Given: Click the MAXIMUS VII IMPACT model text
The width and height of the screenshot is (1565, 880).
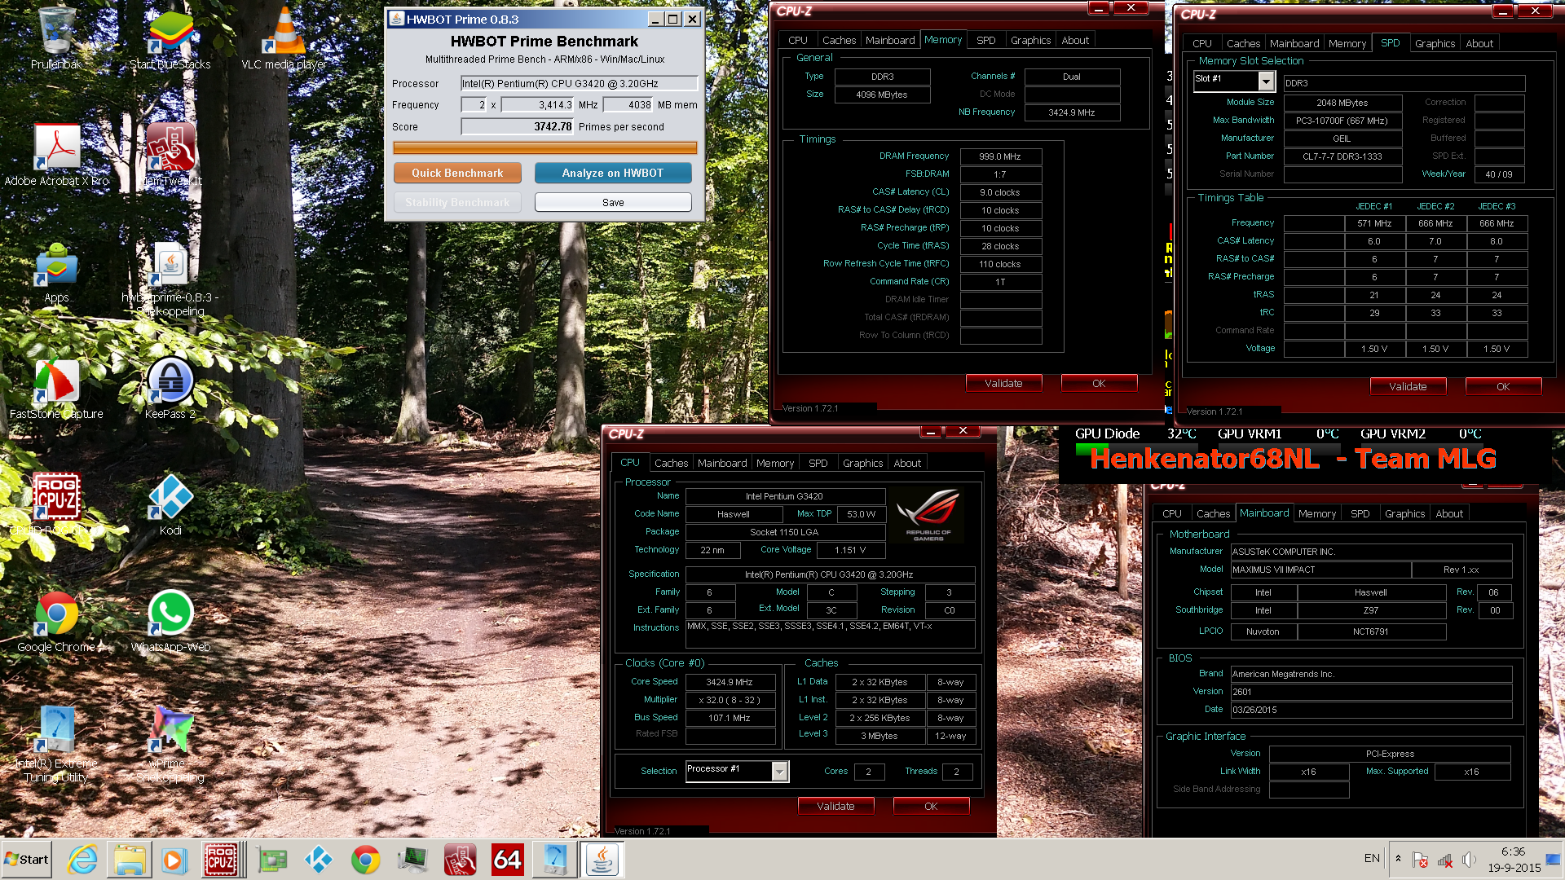Looking at the screenshot, I should pyautogui.click(x=1320, y=570).
